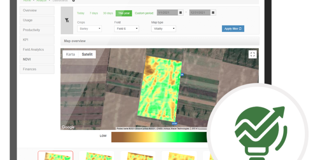Switch map to Satelit view

pyautogui.click(x=87, y=54)
